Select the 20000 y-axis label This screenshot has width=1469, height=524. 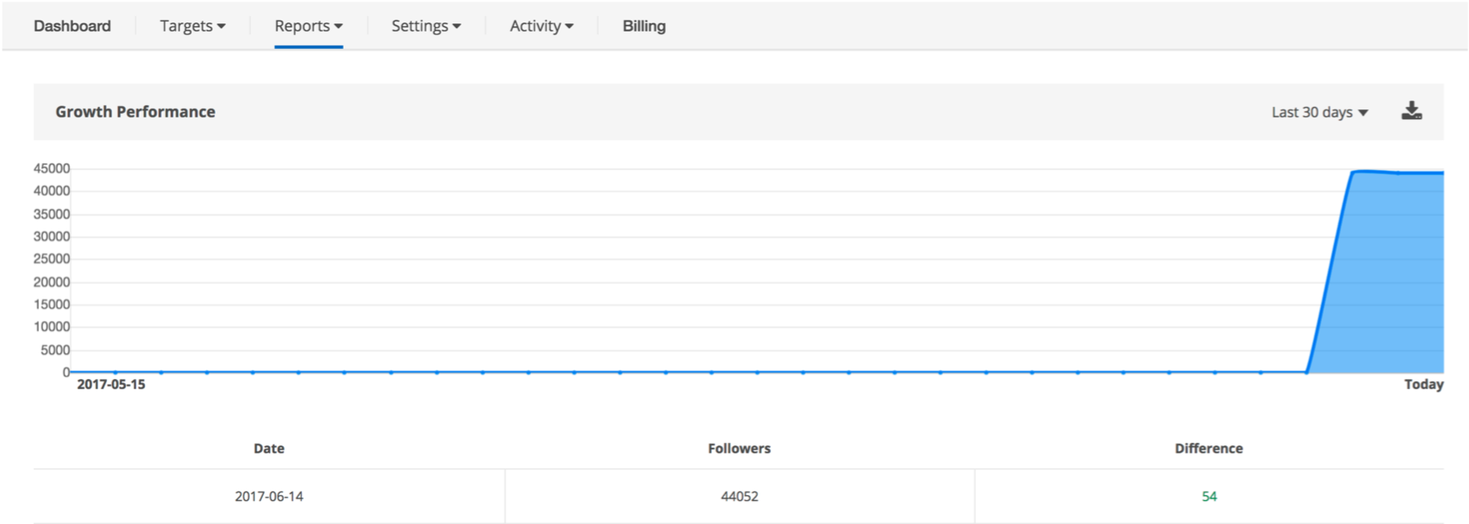51,282
